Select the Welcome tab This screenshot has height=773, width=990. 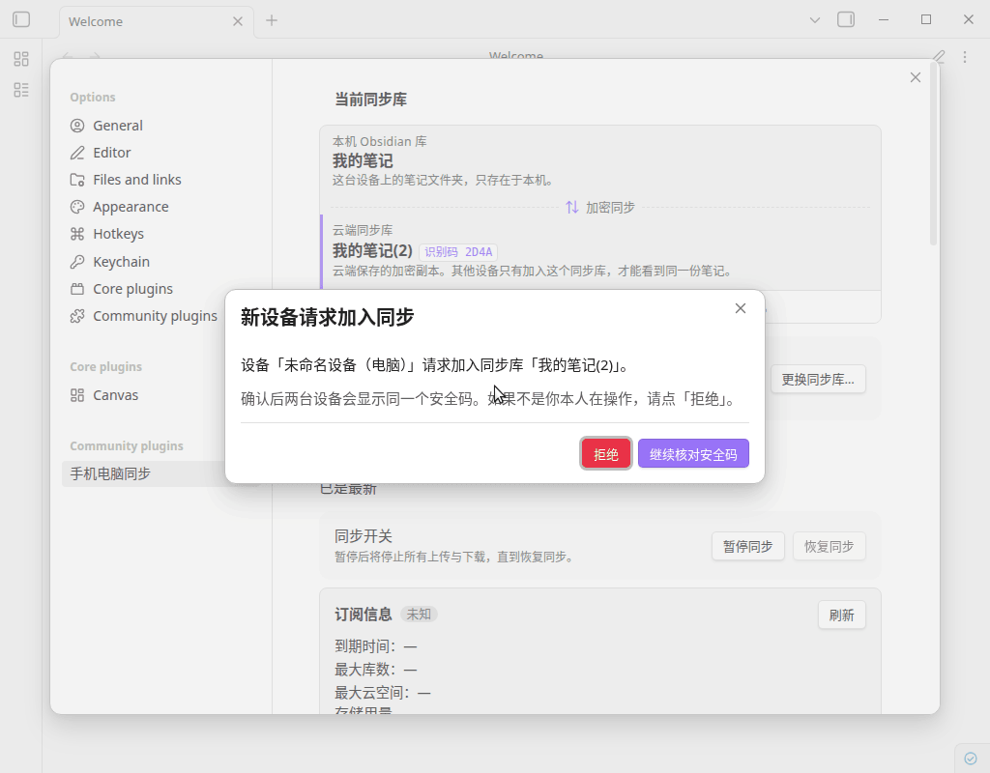157,21
